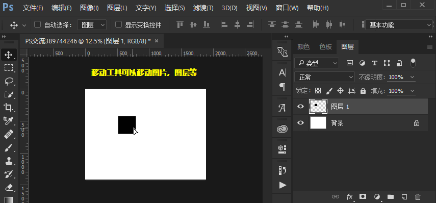The image size is (436, 203).
Task: Open the Move tool preset picker arrow
Action: pyautogui.click(x=24, y=26)
